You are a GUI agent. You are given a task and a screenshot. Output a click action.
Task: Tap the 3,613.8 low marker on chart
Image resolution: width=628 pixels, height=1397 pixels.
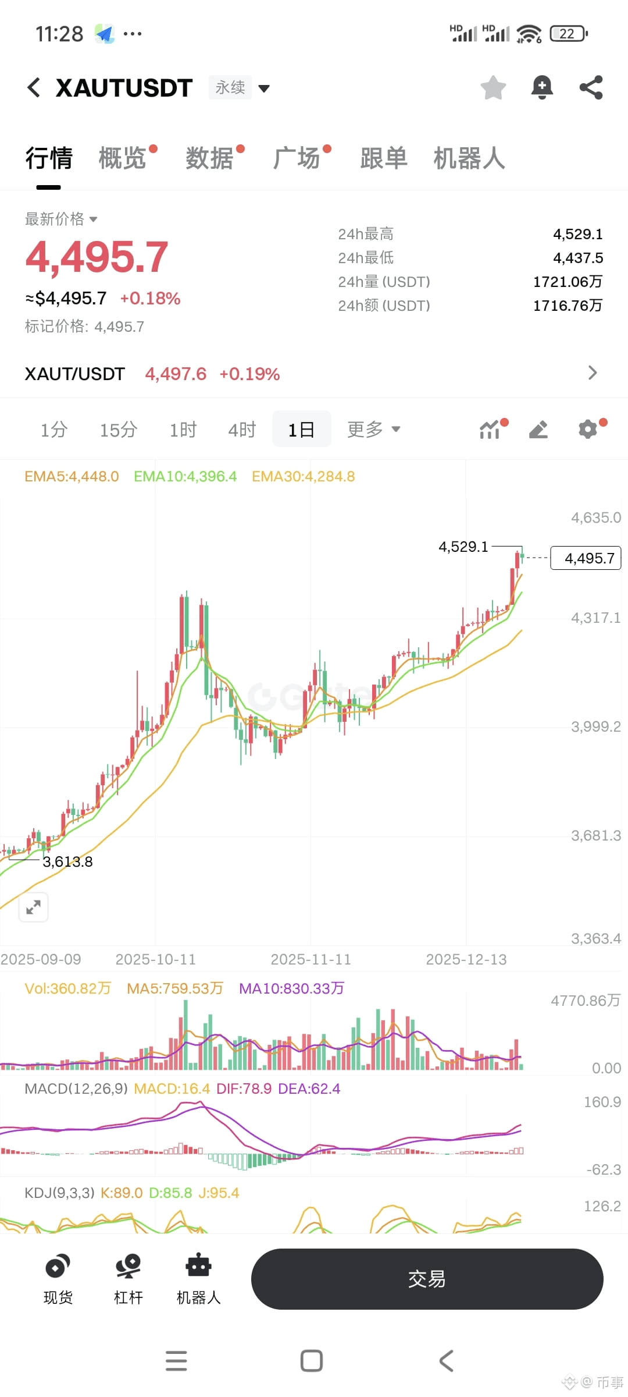click(x=67, y=861)
